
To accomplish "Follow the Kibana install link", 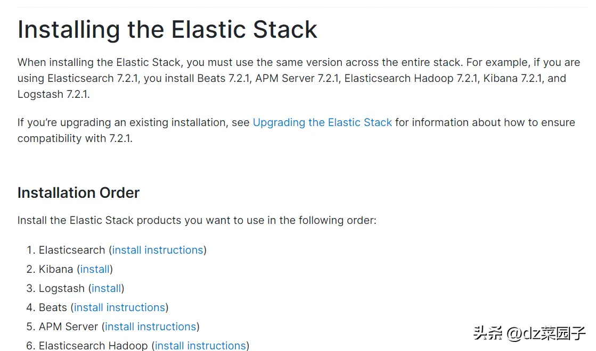I will [x=95, y=269].
